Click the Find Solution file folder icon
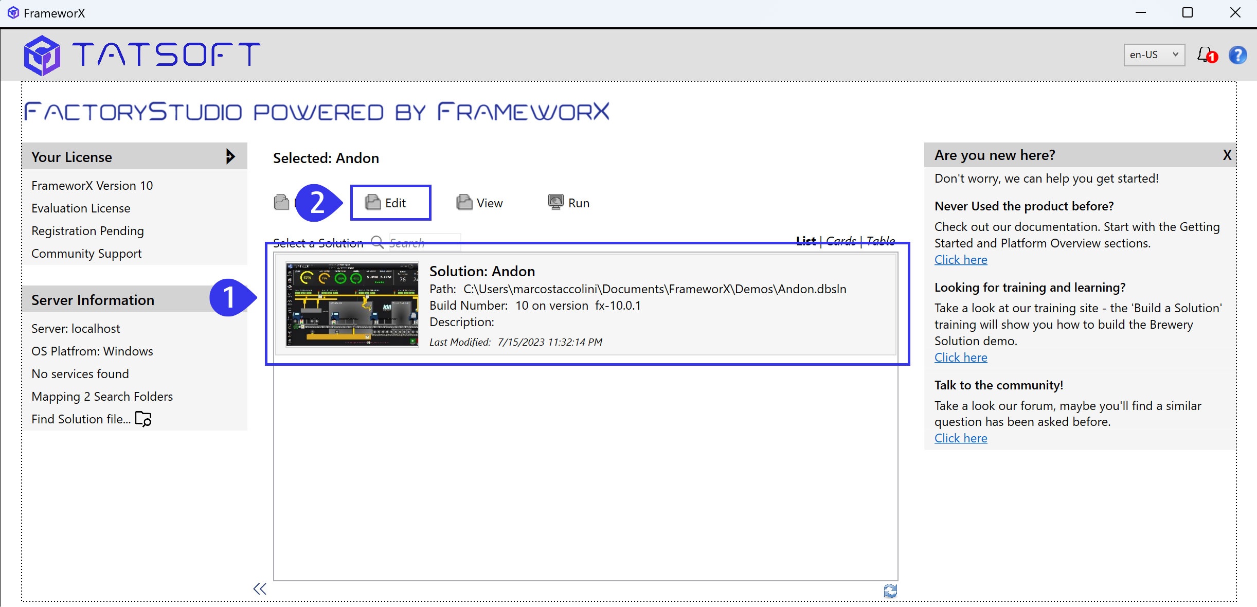This screenshot has height=607, width=1257. pyautogui.click(x=143, y=419)
